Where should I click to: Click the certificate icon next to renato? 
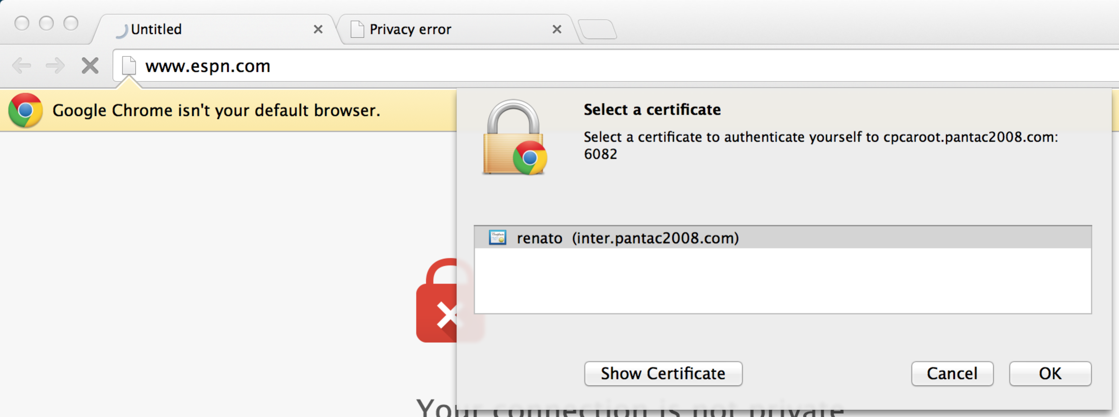coord(497,238)
